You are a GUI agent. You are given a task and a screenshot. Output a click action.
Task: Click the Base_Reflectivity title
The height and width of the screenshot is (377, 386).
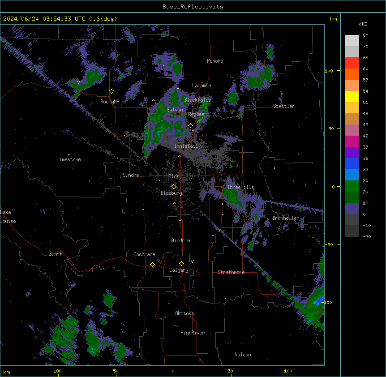pos(193,7)
